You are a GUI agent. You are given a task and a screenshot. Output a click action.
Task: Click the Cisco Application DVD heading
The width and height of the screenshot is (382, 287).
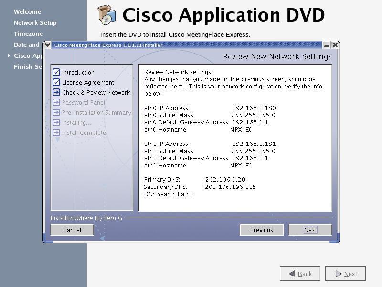point(223,15)
